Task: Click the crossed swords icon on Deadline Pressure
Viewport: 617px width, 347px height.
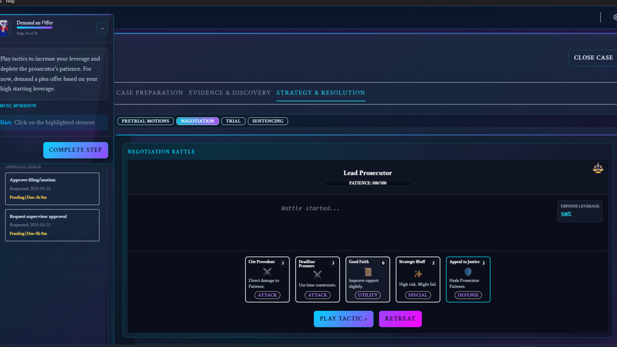Action: [x=317, y=275]
